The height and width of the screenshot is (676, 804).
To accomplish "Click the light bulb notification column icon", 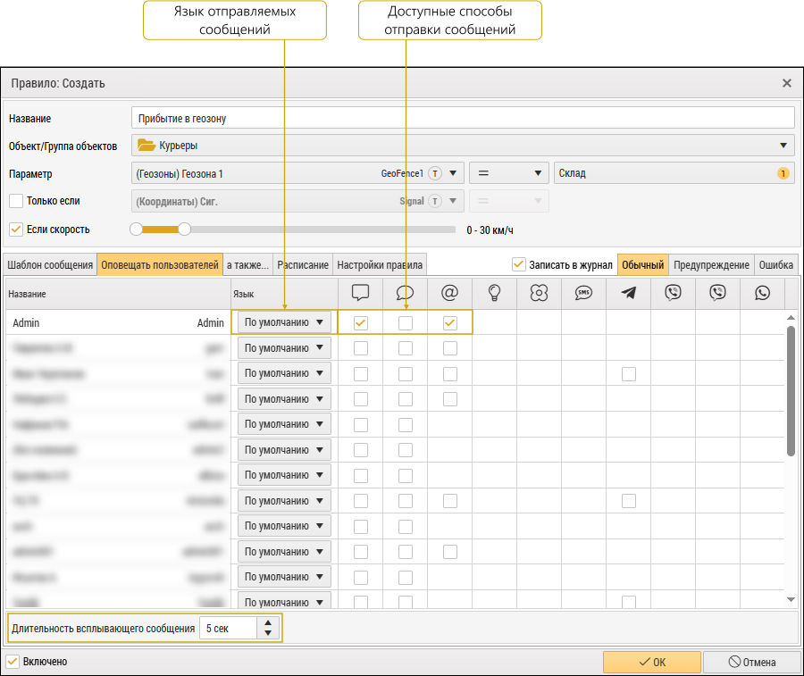I will 494,293.
